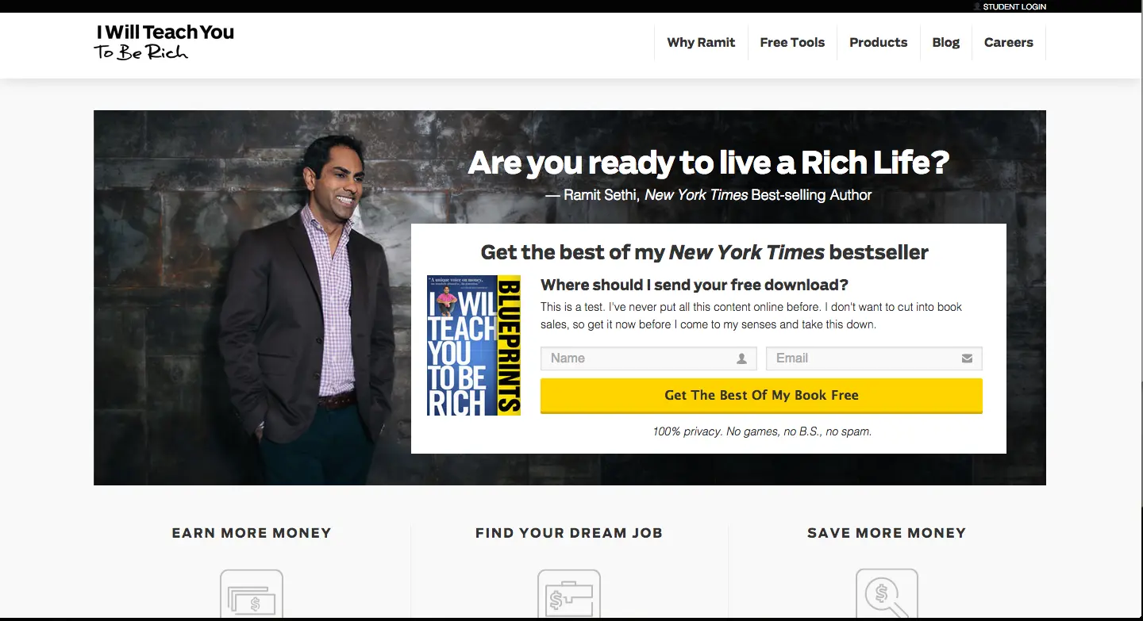Click the I Will Teach You To Be Rich logo
The height and width of the screenshot is (621, 1143).
[164, 42]
